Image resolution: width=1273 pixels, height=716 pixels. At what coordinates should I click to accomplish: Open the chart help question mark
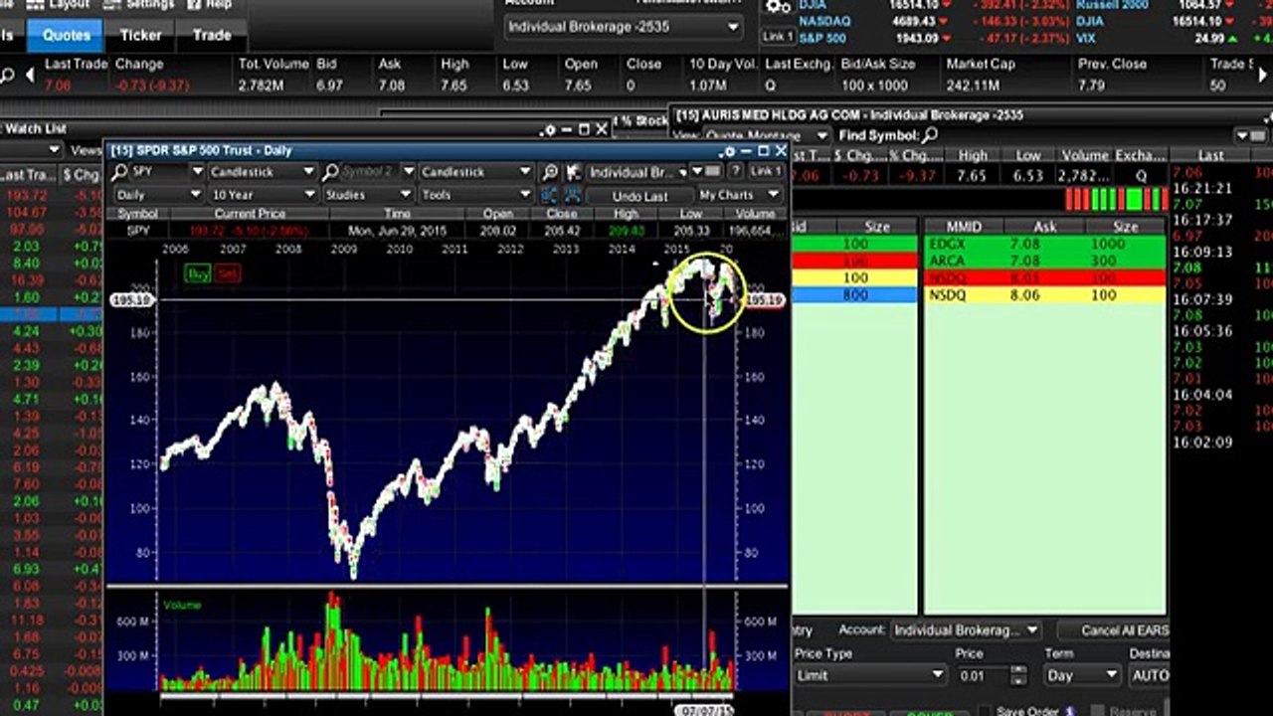737,172
